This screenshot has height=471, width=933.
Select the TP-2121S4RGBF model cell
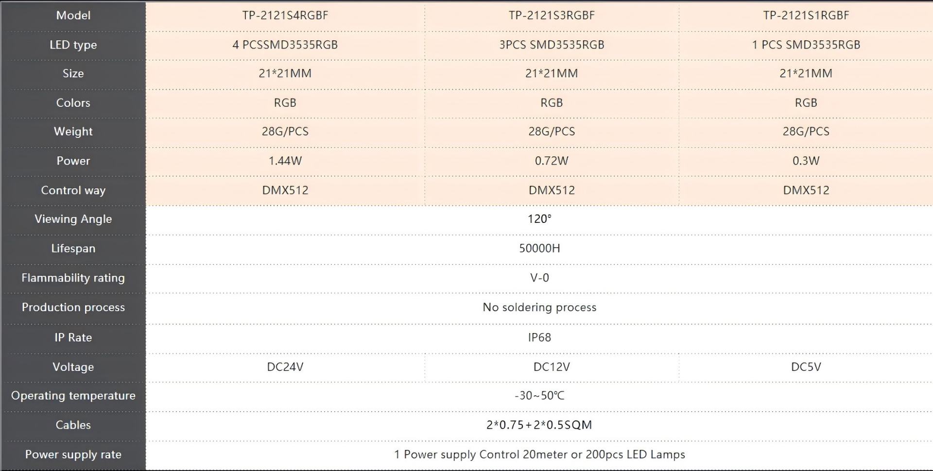285,16
